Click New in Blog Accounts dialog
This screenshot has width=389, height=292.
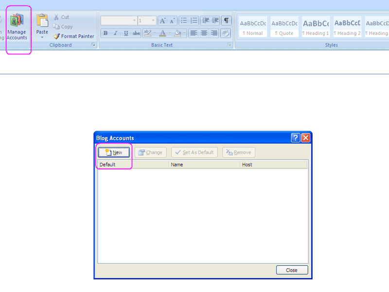(x=114, y=152)
